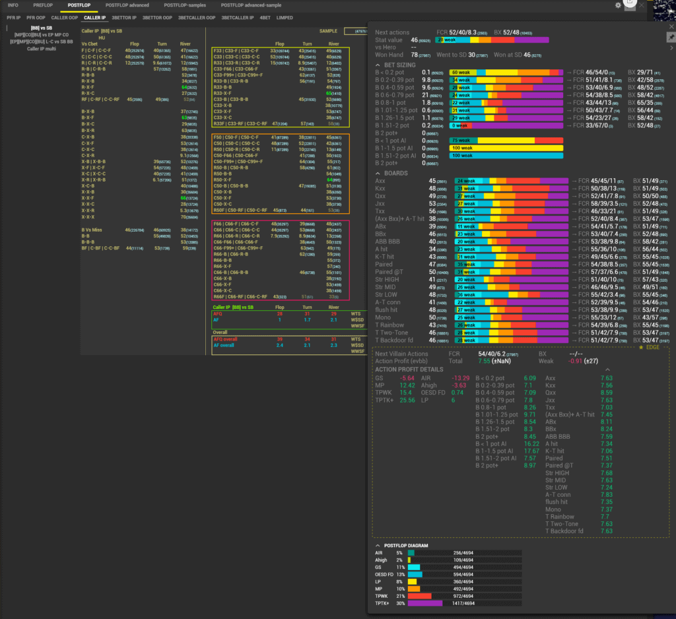Switch to the PREFLOP tab
This screenshot has height=619, width=676.
coord(43,5)
